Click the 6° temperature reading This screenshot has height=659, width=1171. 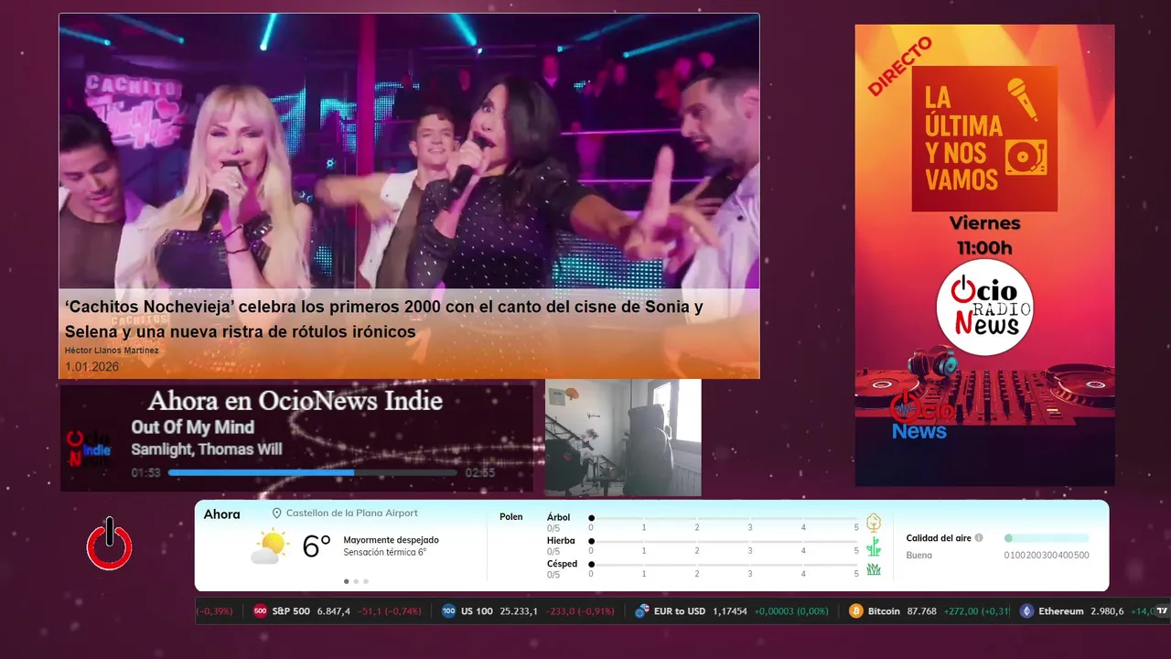coord(317,546)
